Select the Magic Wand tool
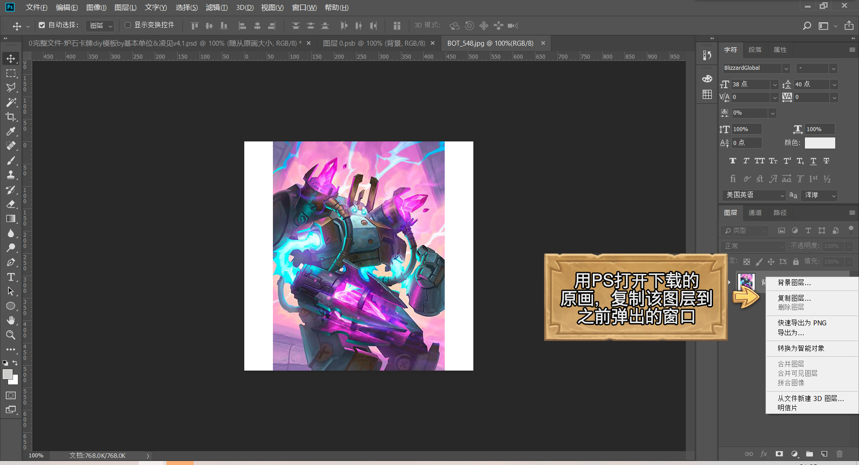 coord(11,102)
